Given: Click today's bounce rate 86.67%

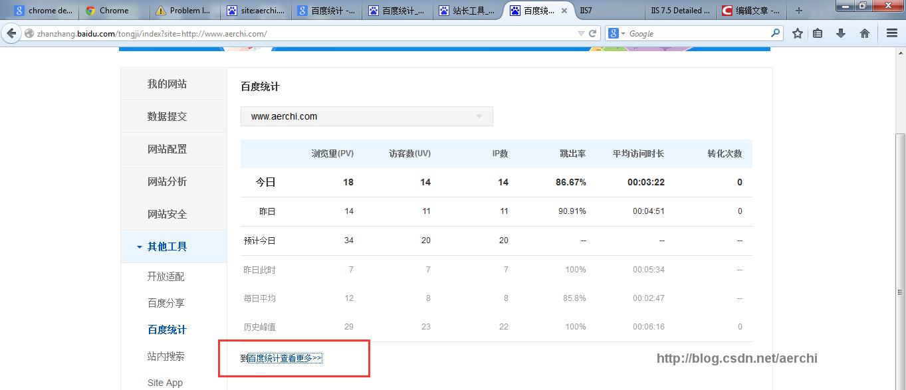Looking at the screenshot, I should tap(571, 182).
